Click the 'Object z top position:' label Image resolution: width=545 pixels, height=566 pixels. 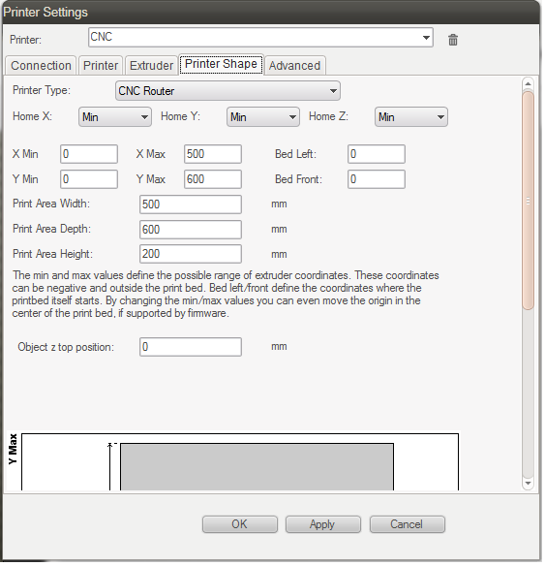pos(67,348)
